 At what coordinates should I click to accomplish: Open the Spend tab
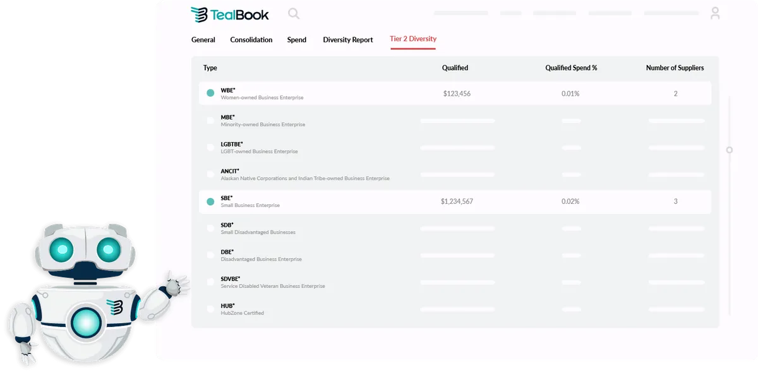[x=297, y=40]
